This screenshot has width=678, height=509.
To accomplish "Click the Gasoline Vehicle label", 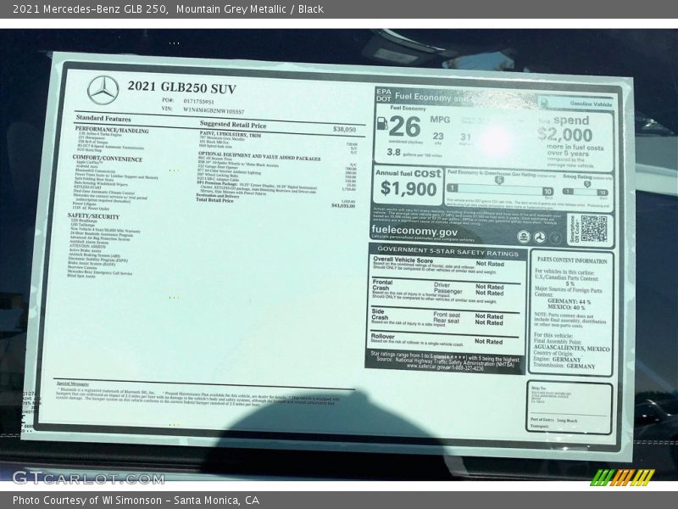I will (x=591, y=103).
